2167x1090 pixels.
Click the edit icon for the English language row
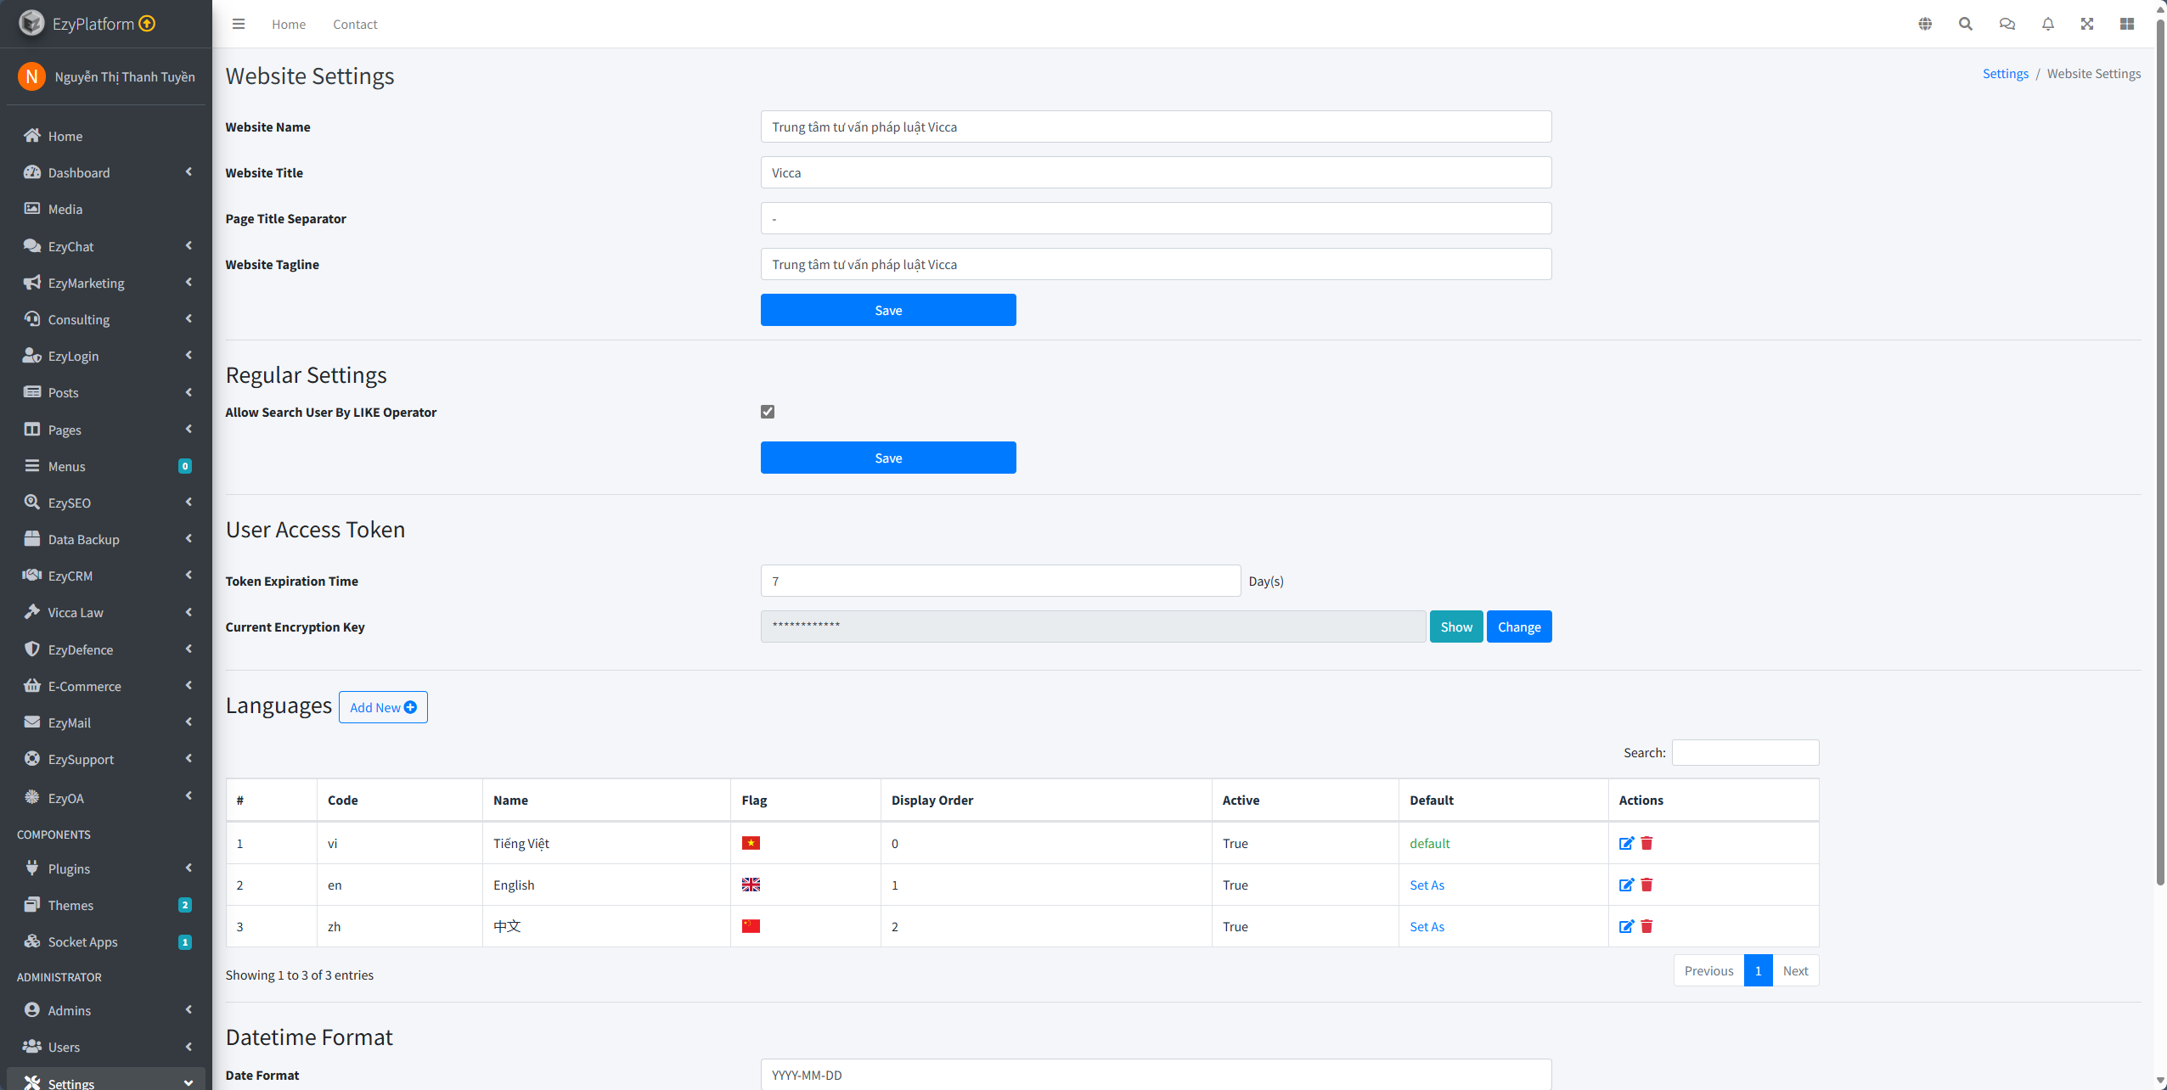tap(1626, 885)
